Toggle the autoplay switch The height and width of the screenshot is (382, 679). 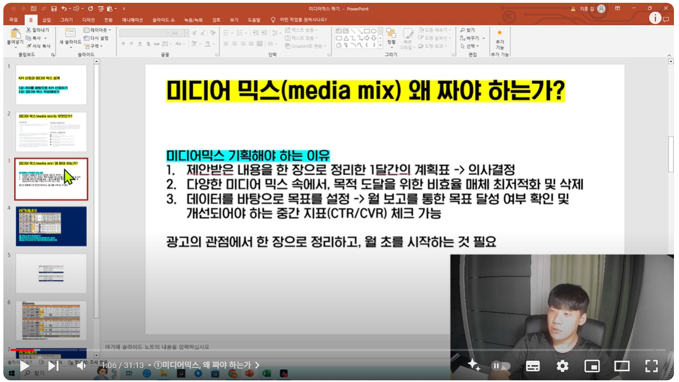click(x=501, y=366)
